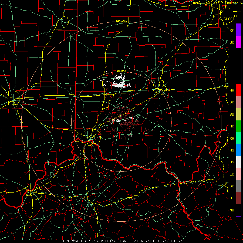Viewport: 243px width, 243px height.
Task: Select the BD yellow legend swatch
Action: coord(238,114)
